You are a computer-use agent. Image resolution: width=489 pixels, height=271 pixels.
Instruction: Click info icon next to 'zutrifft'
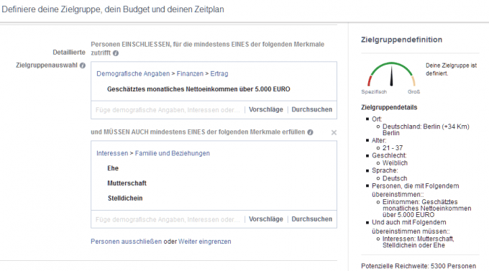[x=116, y=53]
